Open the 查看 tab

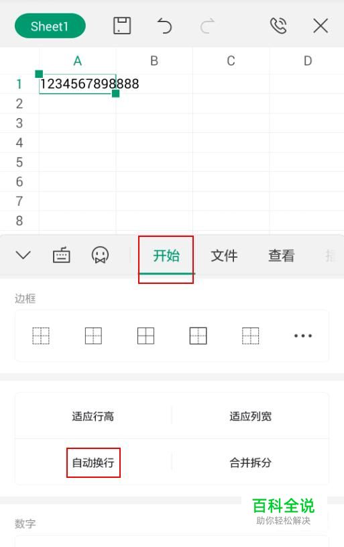coord(281,256)
